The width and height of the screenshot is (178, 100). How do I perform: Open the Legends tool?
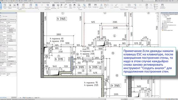click(x=90, y=6)
